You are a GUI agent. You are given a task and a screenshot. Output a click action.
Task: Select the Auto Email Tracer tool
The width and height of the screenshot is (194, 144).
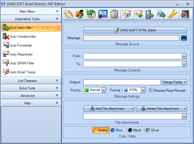pos(31,72)
